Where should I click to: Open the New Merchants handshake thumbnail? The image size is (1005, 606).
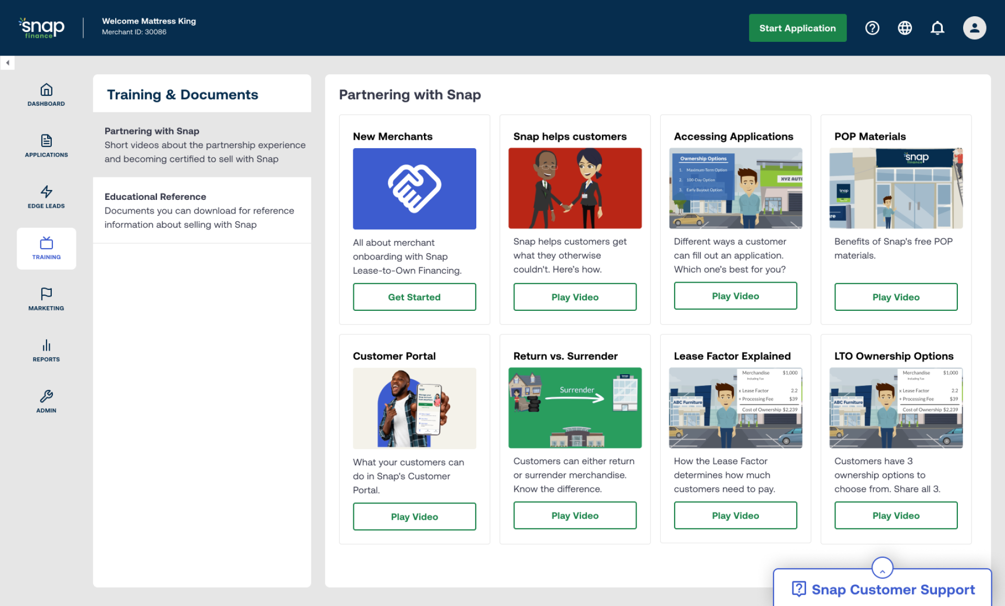pos(414,188)
